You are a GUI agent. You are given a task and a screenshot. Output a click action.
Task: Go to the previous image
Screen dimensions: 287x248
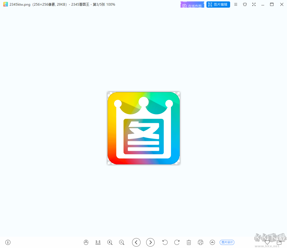(x=136, y=242)
